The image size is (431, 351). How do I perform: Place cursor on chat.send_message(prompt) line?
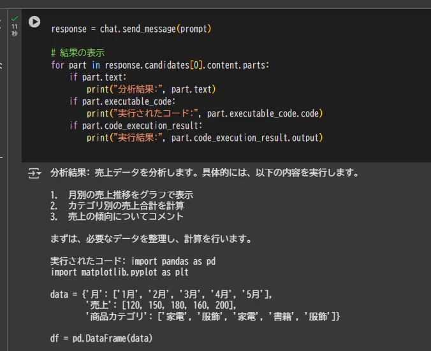tap(131, 29)
